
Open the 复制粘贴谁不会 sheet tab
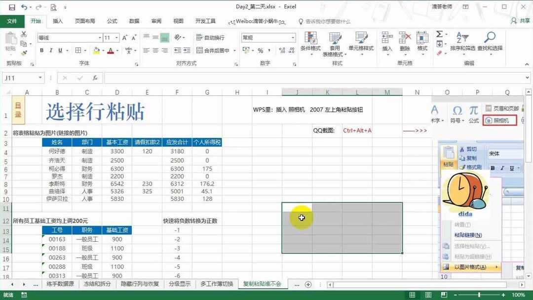[x=261, y=284]
